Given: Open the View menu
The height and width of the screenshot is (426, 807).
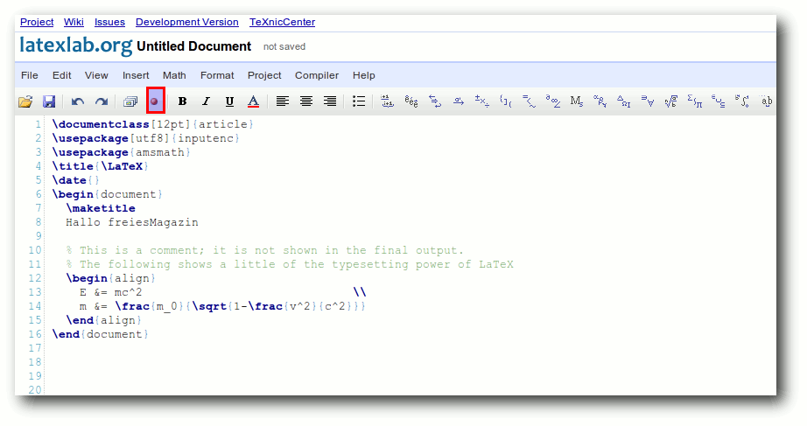Looking at the screenshot, I should click(x=96, y=75).
